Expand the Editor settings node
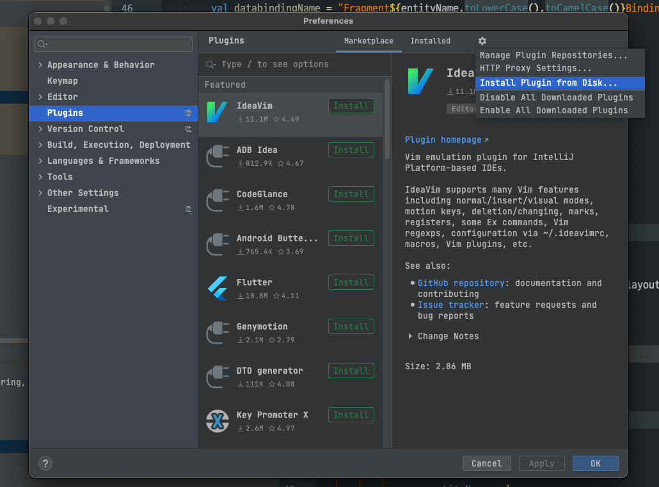659x487 pixels. coord(40,97)
